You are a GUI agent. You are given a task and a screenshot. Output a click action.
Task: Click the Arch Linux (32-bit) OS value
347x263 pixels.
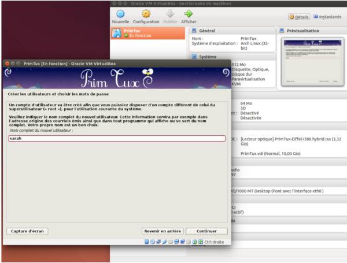(x=254, y=46)
